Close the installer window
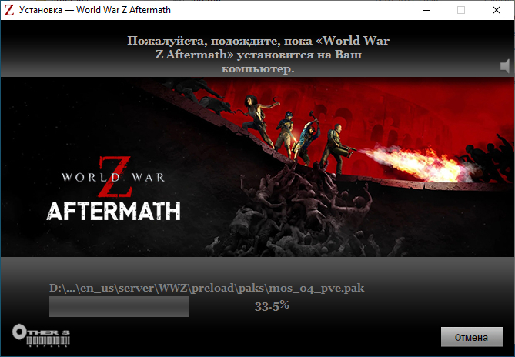This screenshot has height=357, width=515. 497,10
